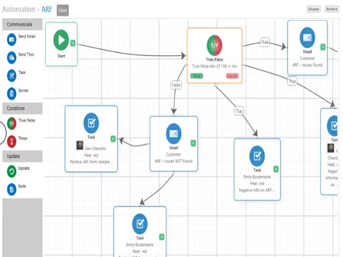Click the ARF breadcrumb title

pyautogui.click(x=47, y=9)
